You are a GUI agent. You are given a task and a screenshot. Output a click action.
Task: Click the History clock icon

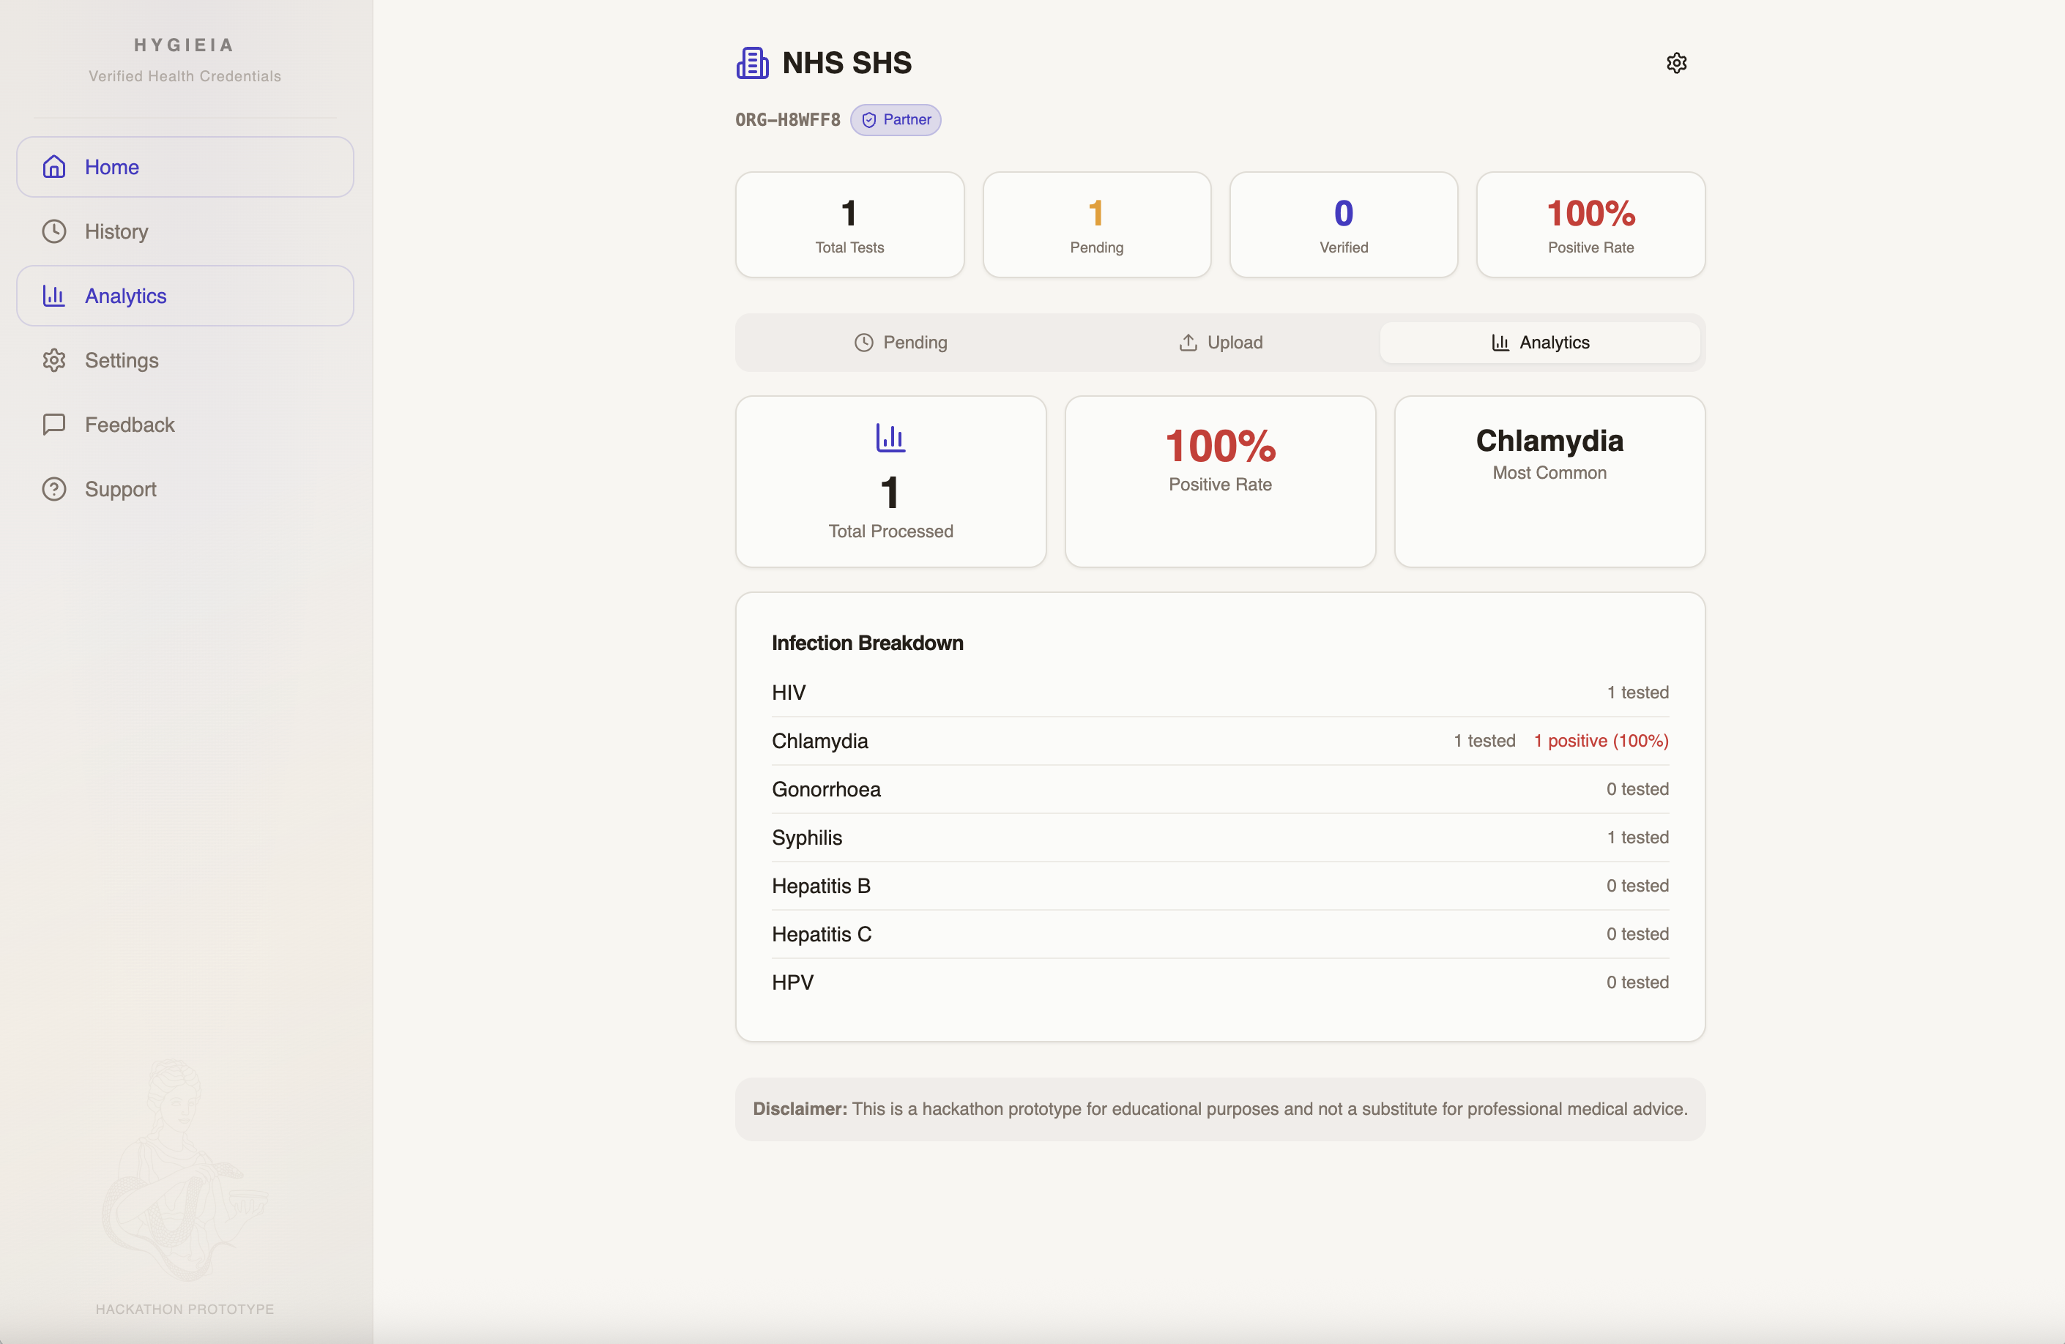[53, 231]
